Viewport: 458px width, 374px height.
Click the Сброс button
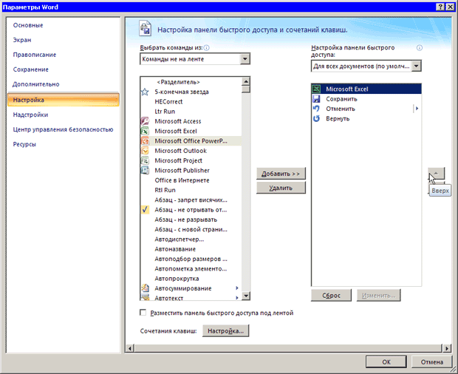(331, 296)
